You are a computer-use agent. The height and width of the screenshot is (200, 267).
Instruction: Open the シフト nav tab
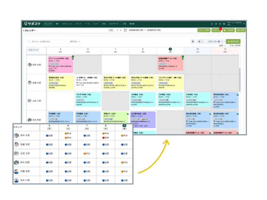click(x=96, y=24)
